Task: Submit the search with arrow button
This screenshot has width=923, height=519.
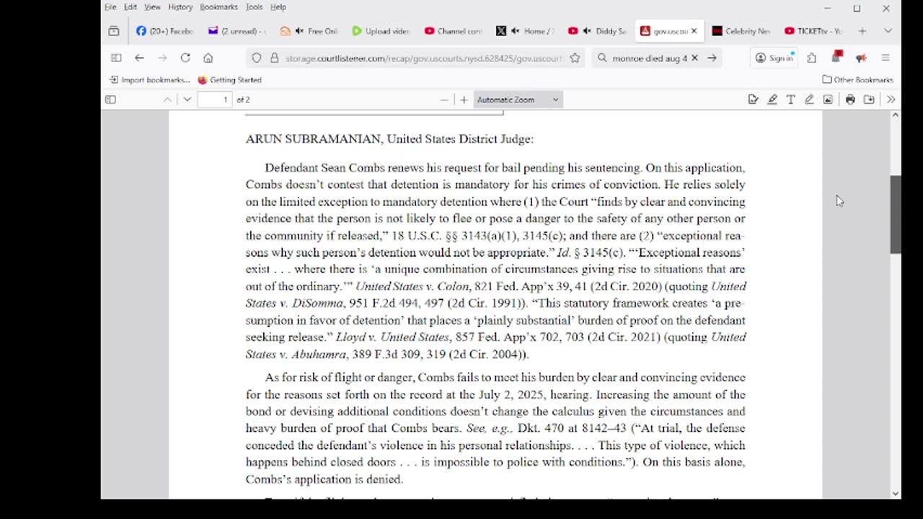Action: (x=712, y=58)
